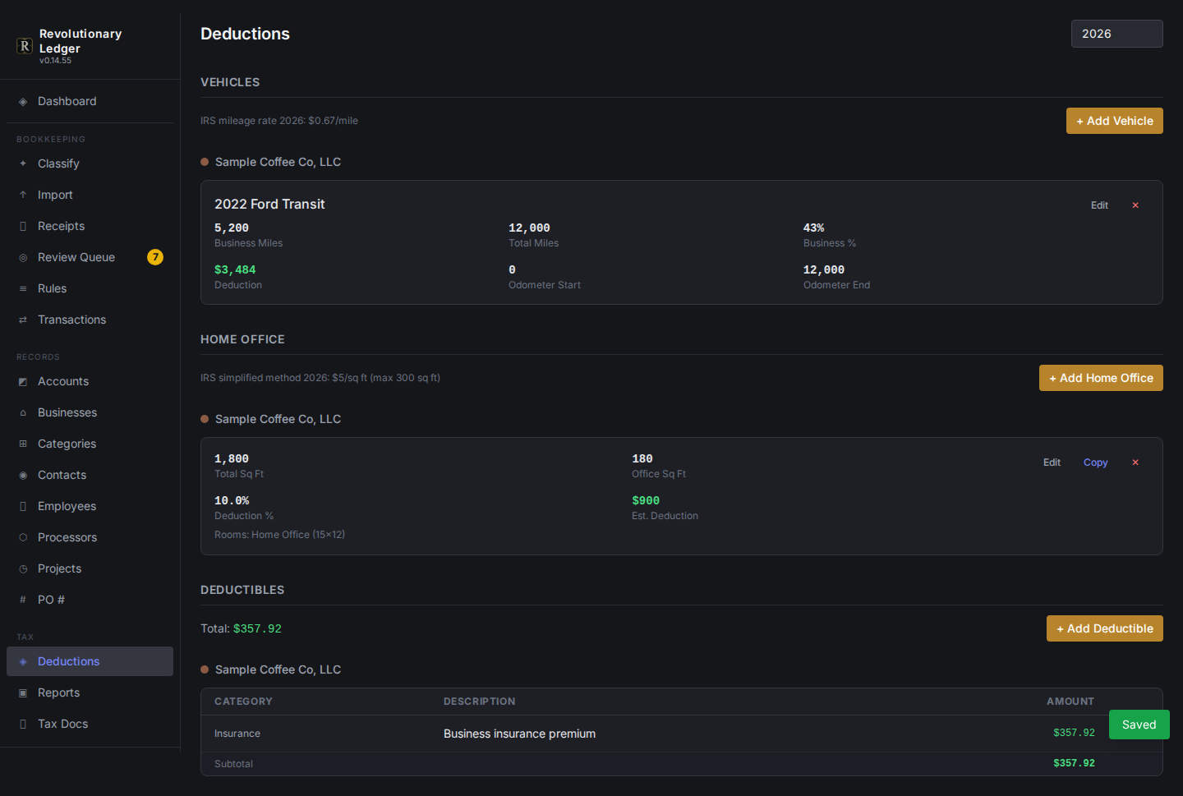Click the Classify sparkle icon

(23, 163)
